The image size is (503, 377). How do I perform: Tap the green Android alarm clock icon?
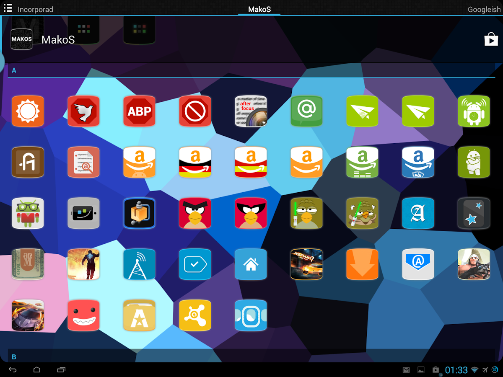(474, 111)
